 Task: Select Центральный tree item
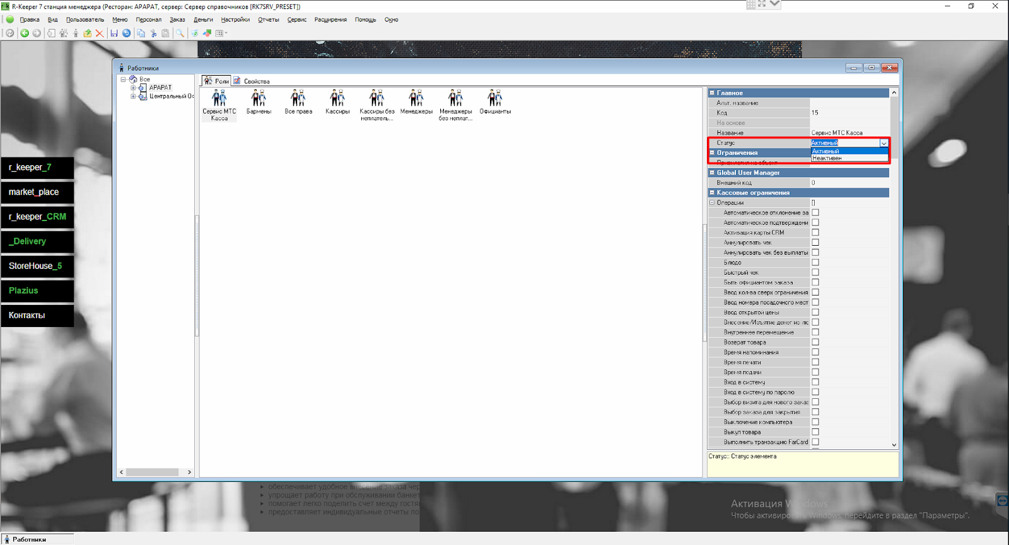[x=171, y=96]
